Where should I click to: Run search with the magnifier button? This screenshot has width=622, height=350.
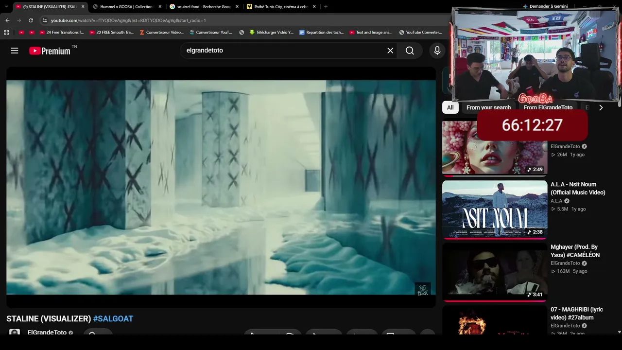(410, 51)
